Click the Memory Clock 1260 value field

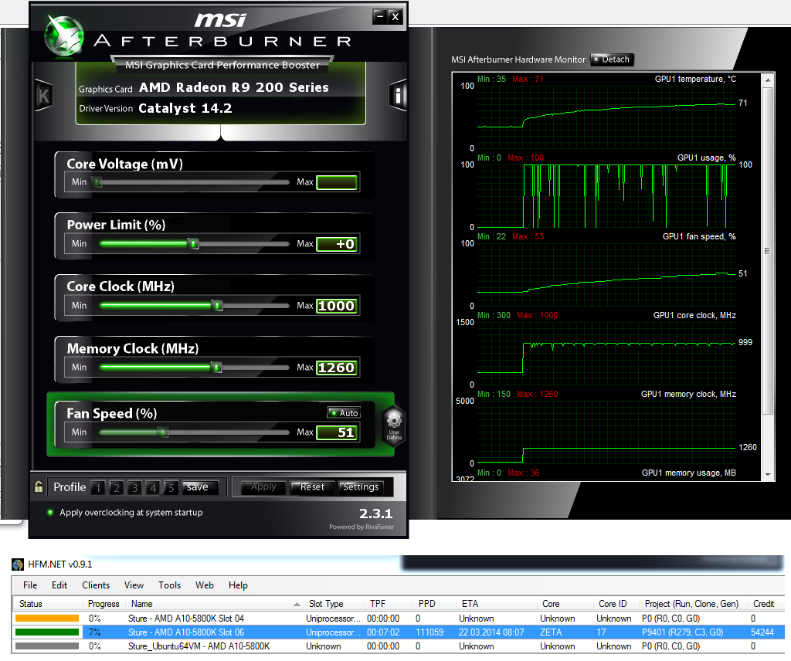[337, 368]
